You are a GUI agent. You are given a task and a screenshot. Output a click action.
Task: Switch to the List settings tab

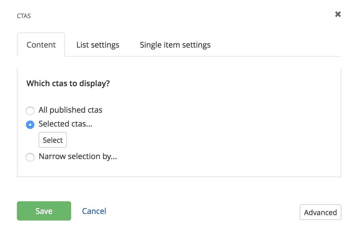97,45
